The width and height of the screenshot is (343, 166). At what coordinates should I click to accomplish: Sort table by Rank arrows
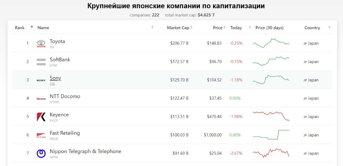[x=32, y=27]
